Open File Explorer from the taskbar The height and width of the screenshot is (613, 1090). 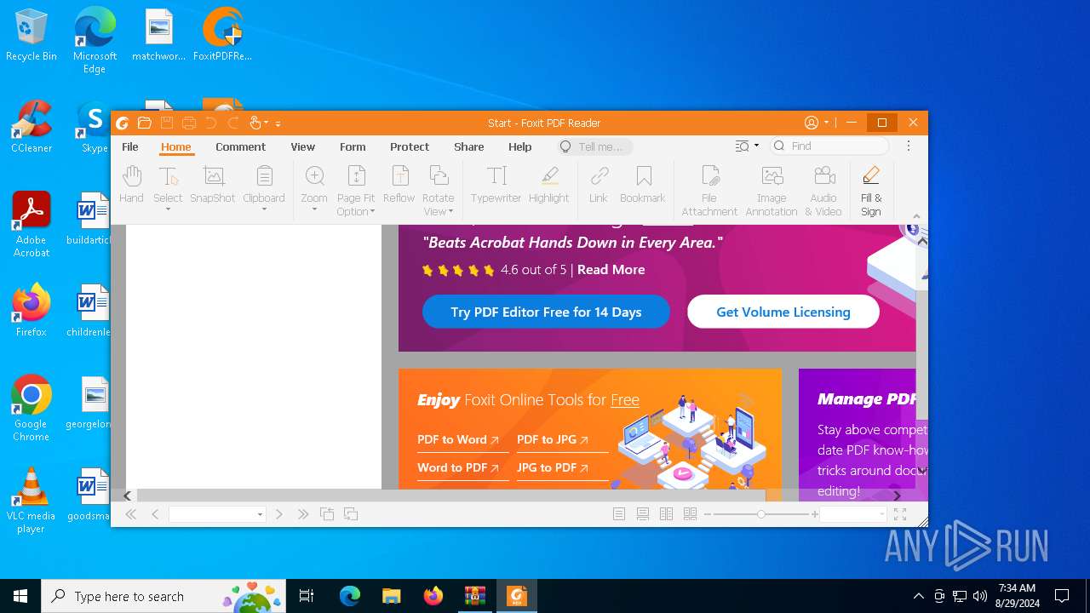(x=391, y=596)
